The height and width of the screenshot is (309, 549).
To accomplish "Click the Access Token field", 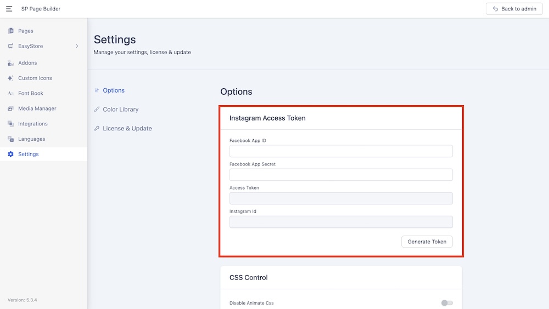I will tap(341, 198).
